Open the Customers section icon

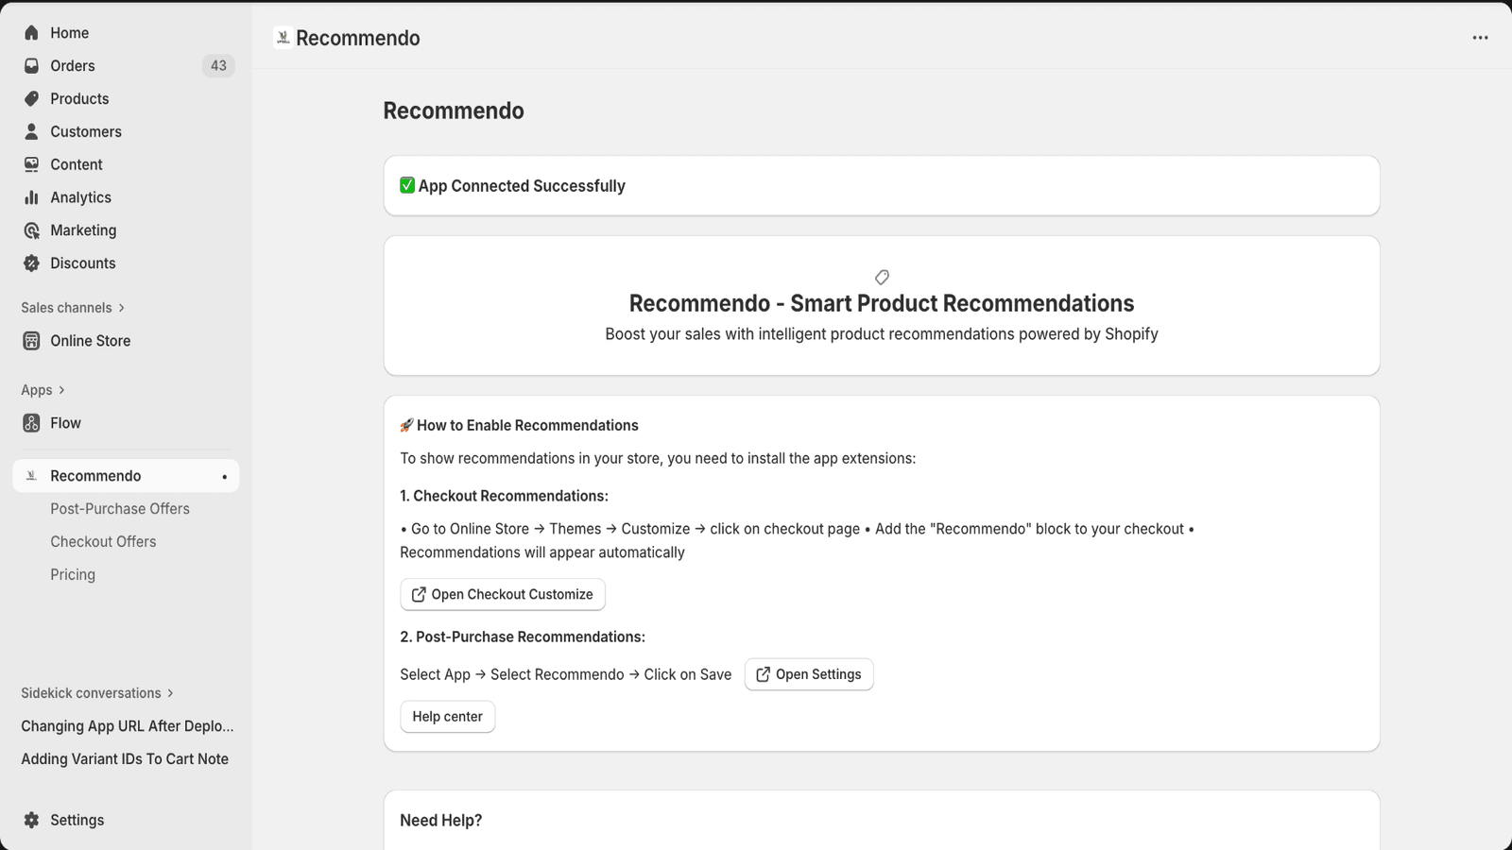(x=32, y=131)
